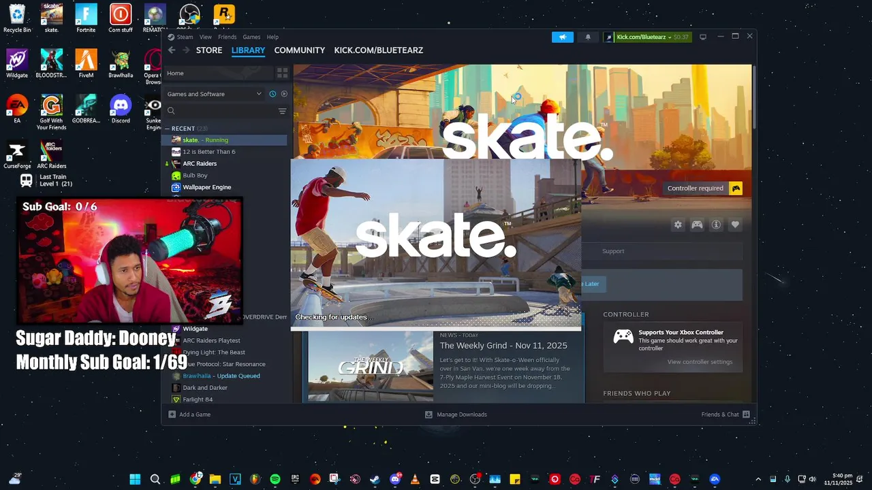872x490 pixels.
Task: Open Manage Downloads
Action: (456, 414)
